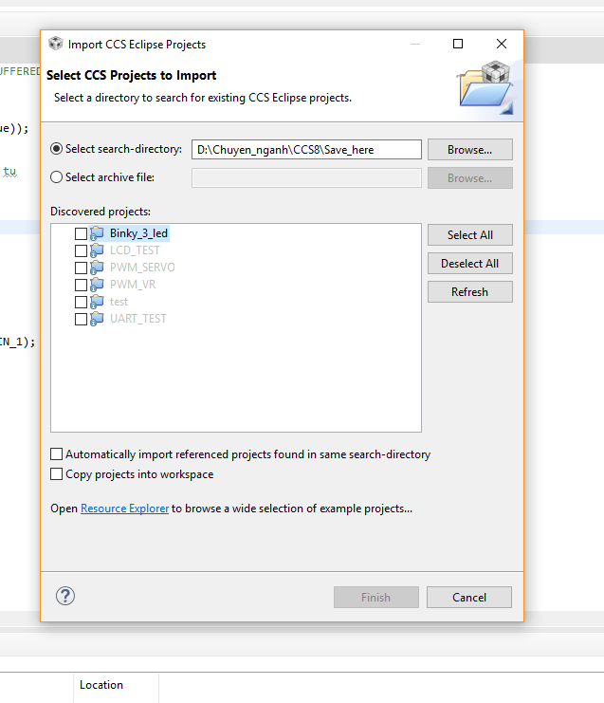Click the search-directory path text field
The image size is (604, 703).
[x=306, y=150]
